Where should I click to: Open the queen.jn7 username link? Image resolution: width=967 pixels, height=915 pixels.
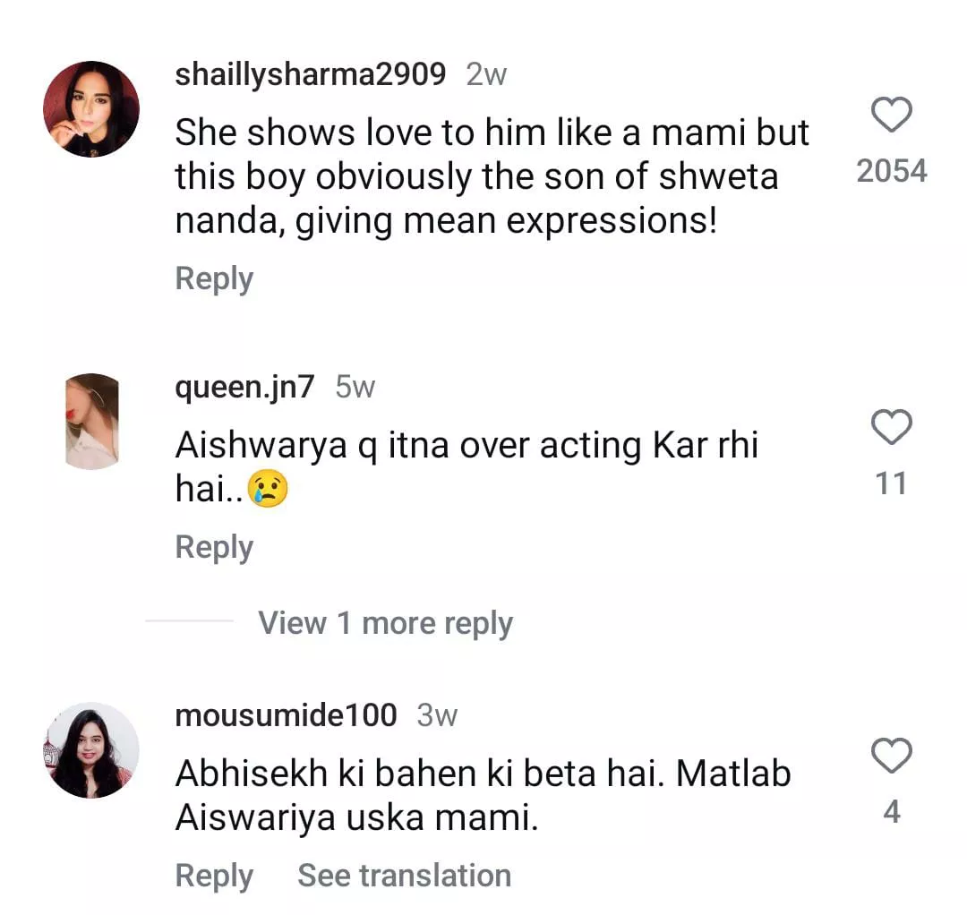(x=244, y=387)
